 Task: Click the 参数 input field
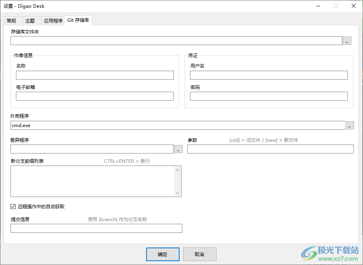270,149
